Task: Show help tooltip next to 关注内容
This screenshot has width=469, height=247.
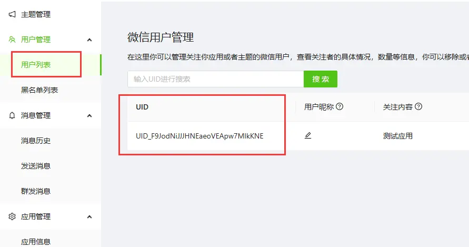Action: (418, 106)
